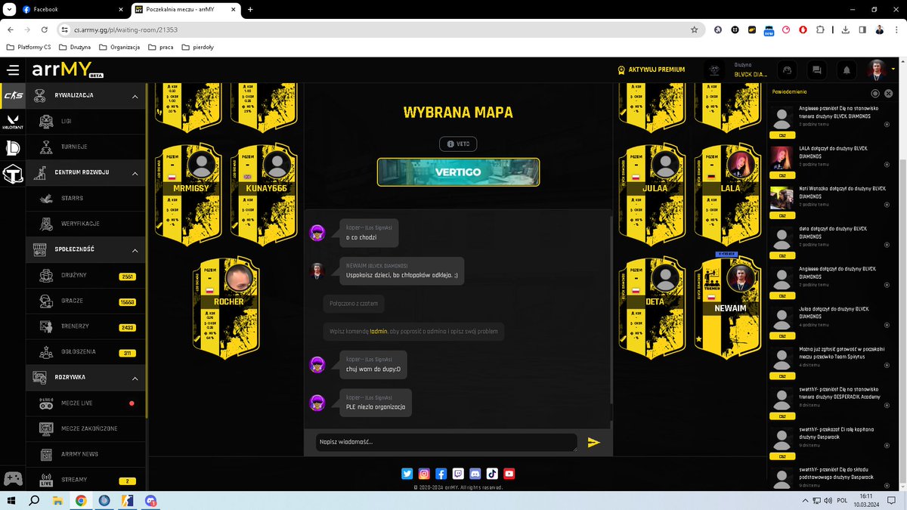Open arrMY Discord social icon
The height and width of the screenshot is (510, 907).
click(475, 474)
